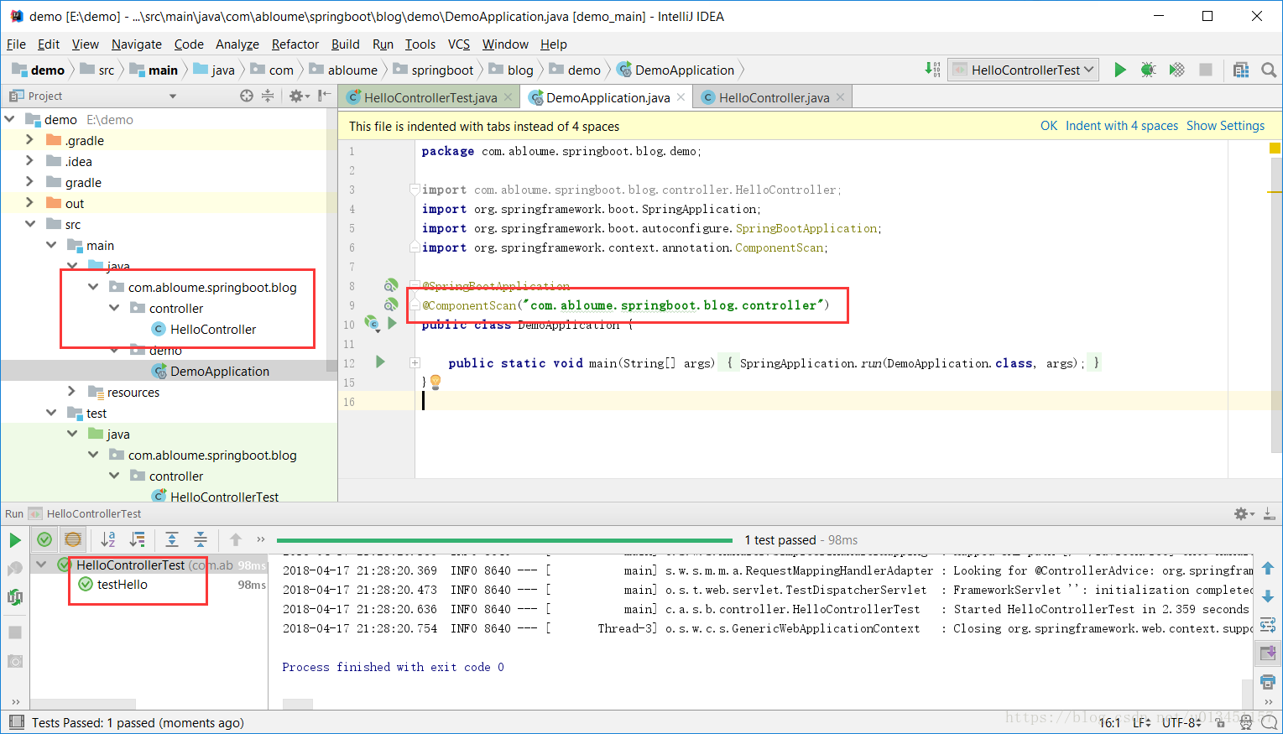Sort tests alphabetically in Run panel
1283x734 pixels.
(108, 539)
